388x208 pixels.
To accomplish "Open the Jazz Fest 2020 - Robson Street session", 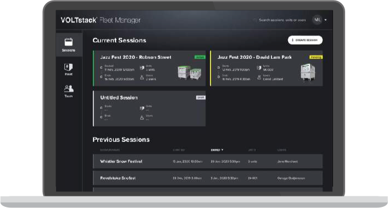I will tap(149, 68).
